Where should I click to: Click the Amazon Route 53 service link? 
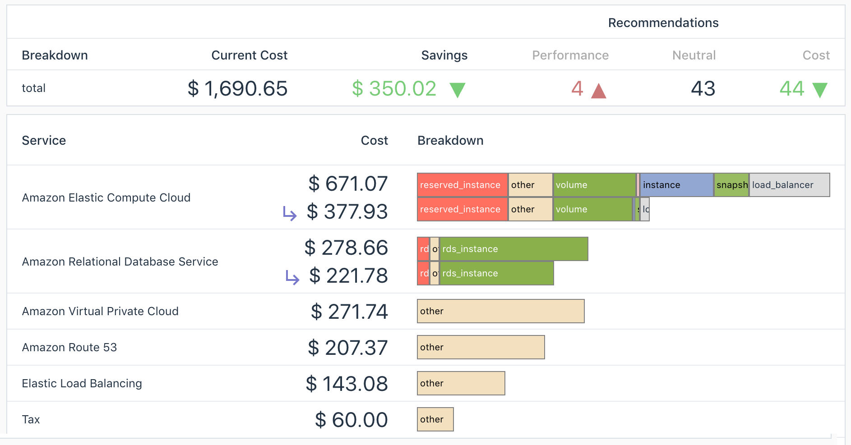click(x=69, y=347)
